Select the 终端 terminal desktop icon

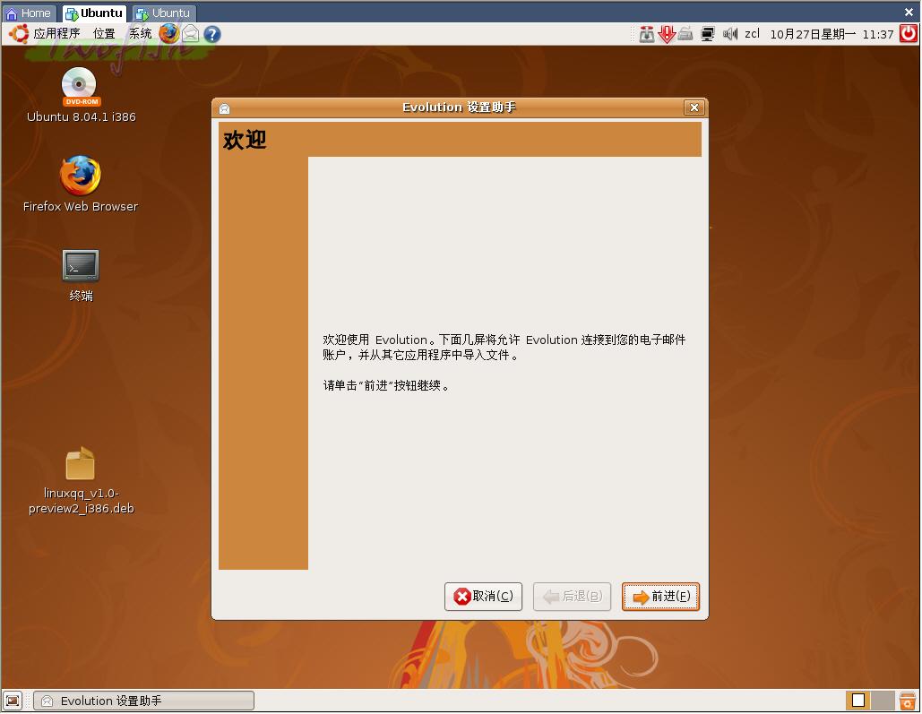coord(81,275)
